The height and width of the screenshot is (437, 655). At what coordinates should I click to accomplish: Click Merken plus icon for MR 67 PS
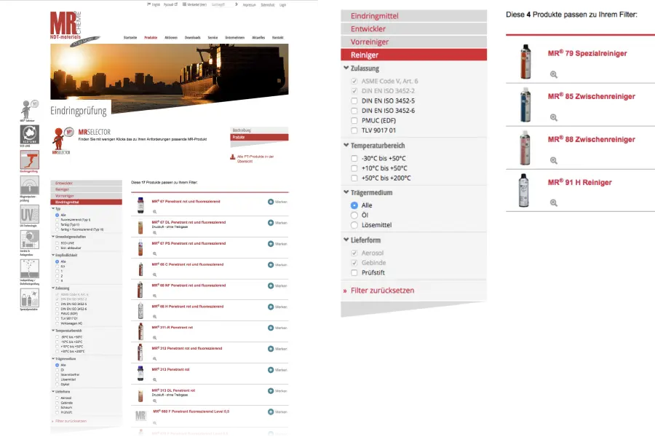(x=271, y=243)
